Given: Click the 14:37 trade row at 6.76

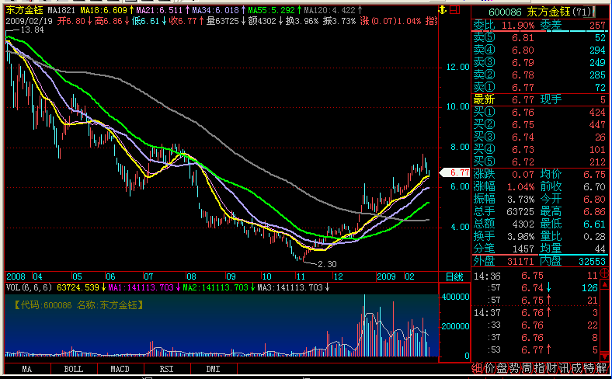Looking at the screenshot, I should (x=536, y=313).
